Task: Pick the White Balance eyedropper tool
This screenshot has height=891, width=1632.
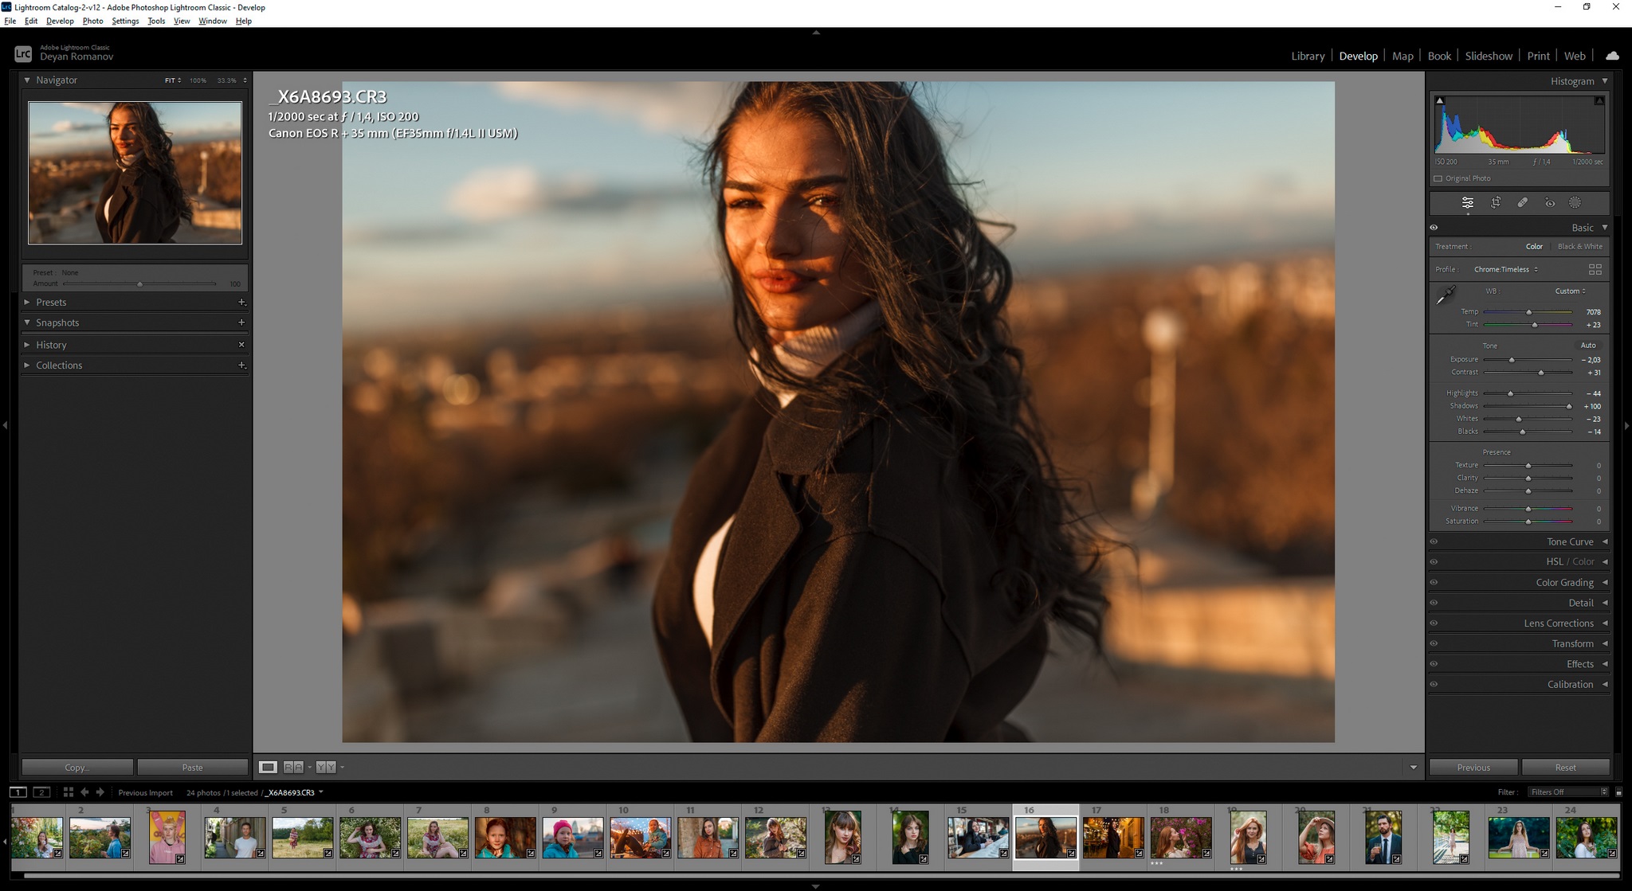Action: (1446, 295)
